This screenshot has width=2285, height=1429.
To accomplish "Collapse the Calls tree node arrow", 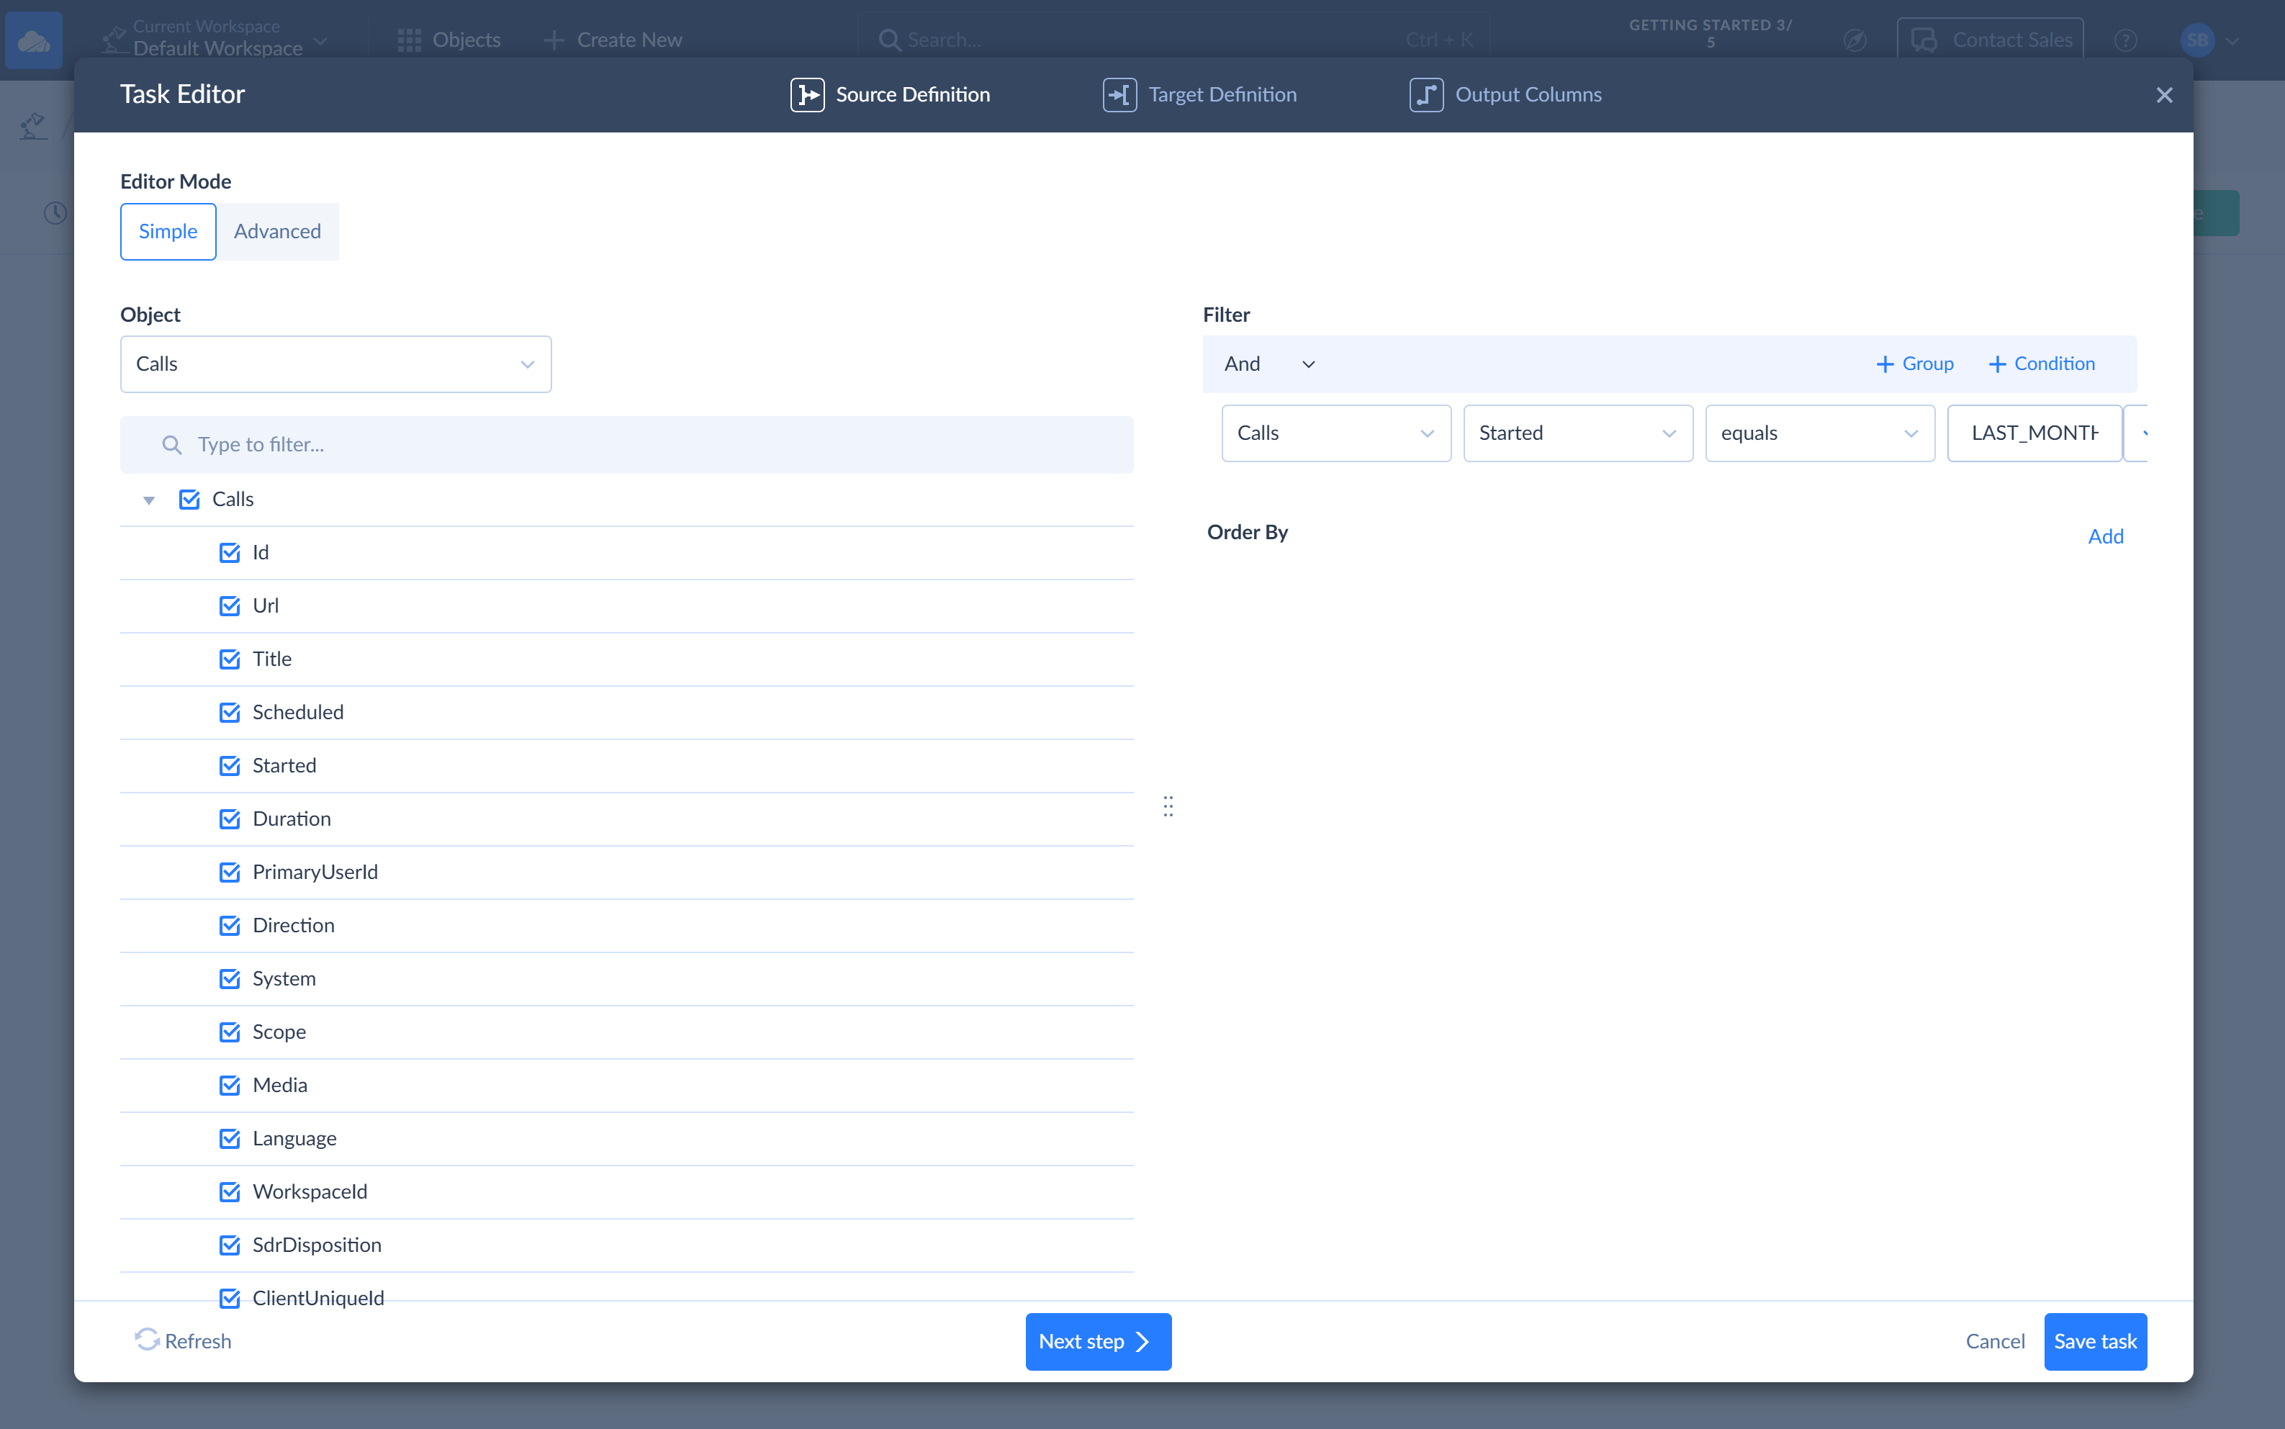I will click(x=148, y=500).
